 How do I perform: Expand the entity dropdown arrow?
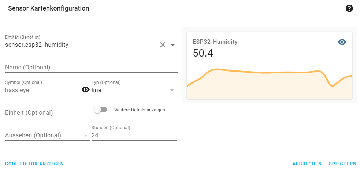173,45
